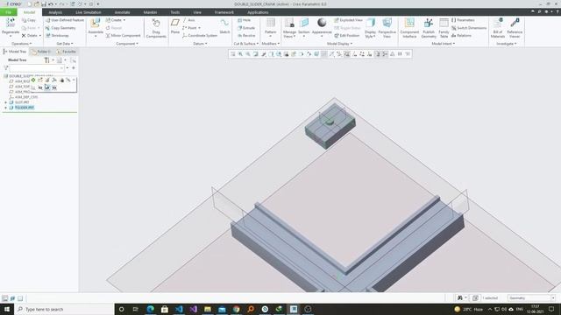
Task: Click the Shrinkwrap button
Action: click(x=57, y=36)
